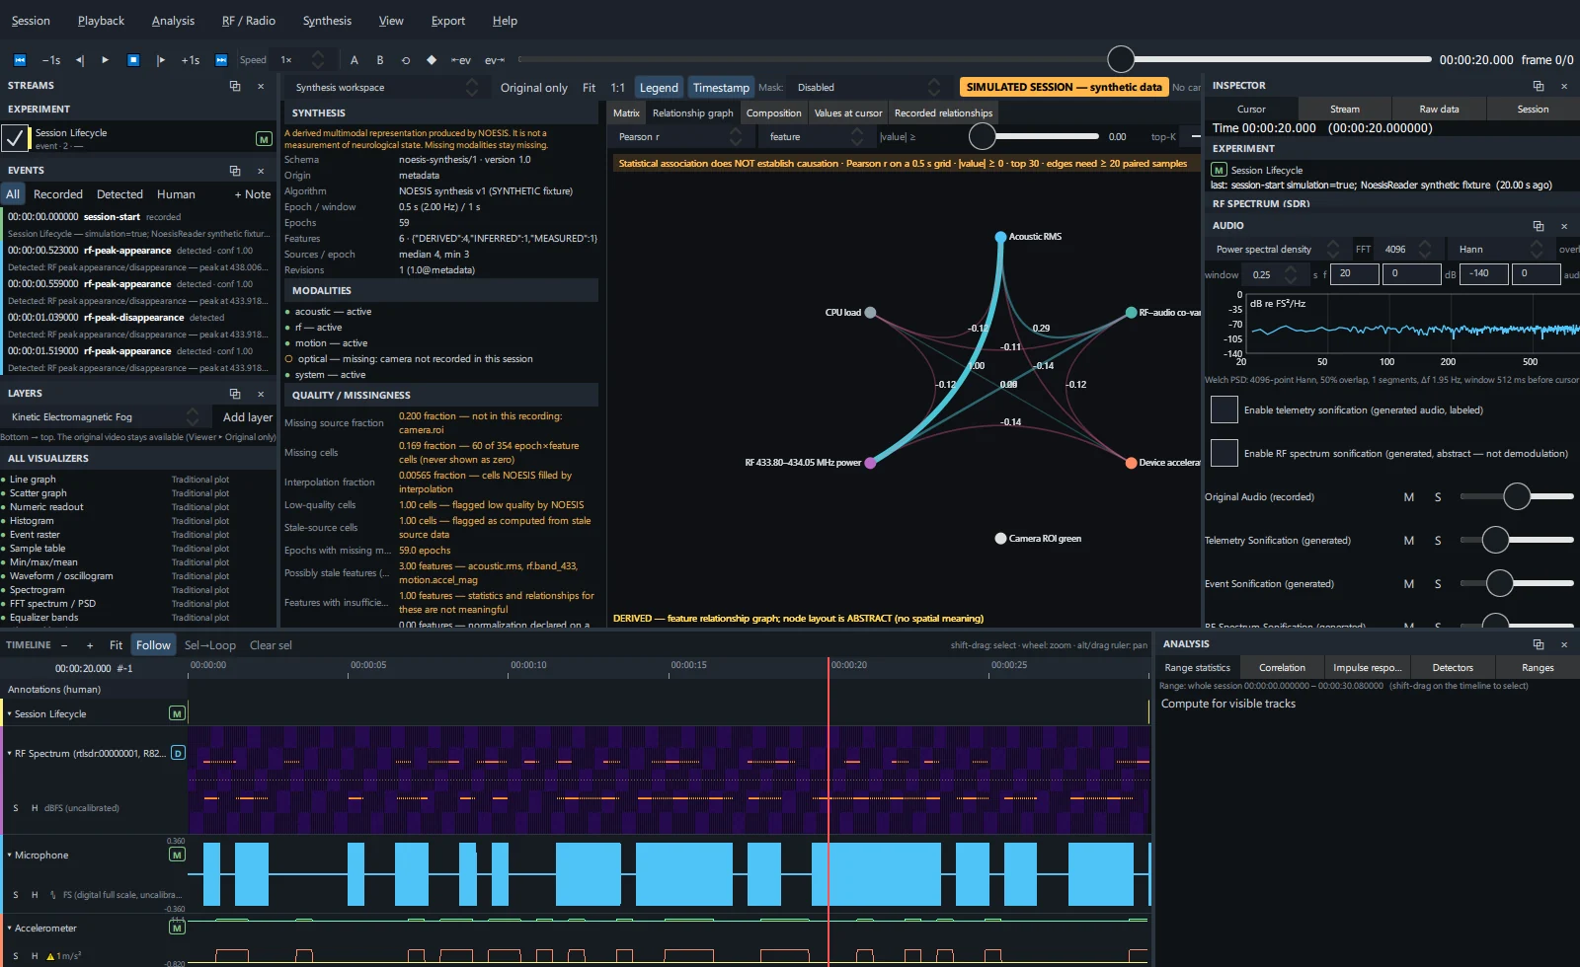This screenshot has height=967, width=1580.
Task: Mute Original Audio (recorded) channel
Action: point(1409,497)
